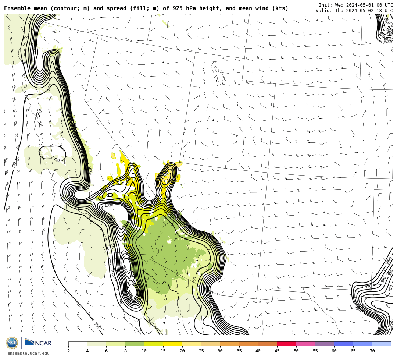Pick the pale yellow 20–25 color bar segment

(x=192, y=344)
